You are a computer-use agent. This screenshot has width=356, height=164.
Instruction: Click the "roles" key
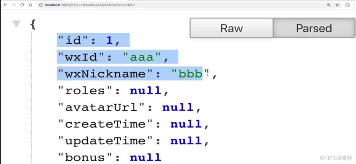point(85,91)
